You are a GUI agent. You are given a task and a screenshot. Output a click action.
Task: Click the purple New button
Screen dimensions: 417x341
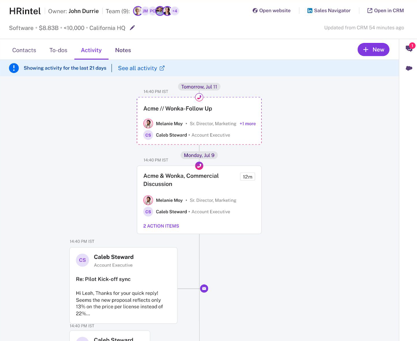[373, 50]
